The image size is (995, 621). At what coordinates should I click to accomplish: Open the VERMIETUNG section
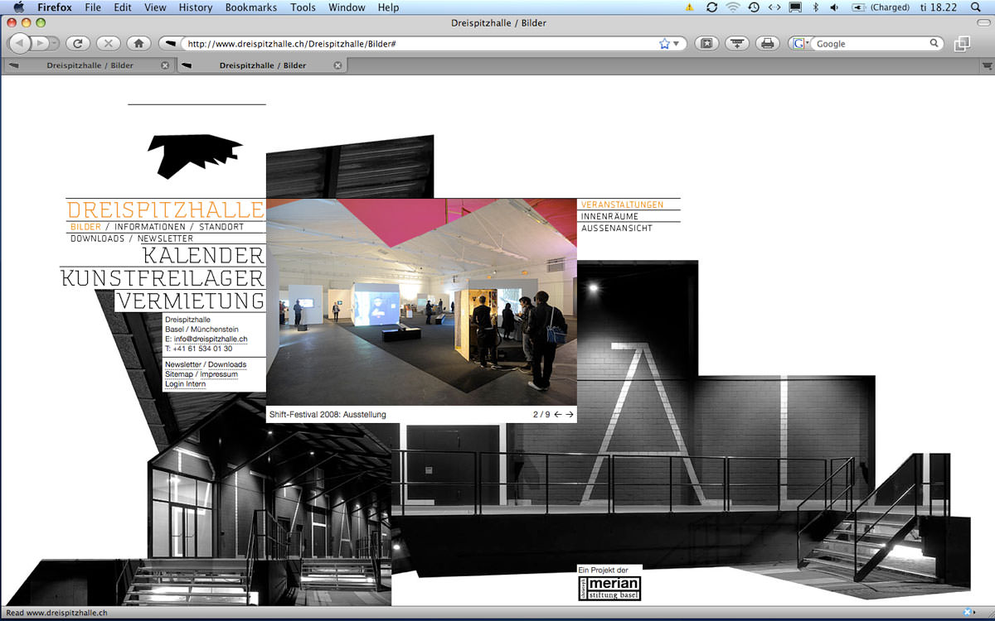click(x=190, y=301)
